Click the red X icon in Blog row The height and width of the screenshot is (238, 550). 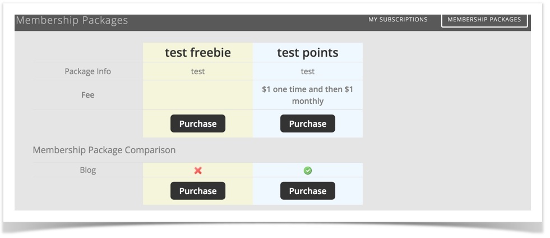tap(198, 171)
